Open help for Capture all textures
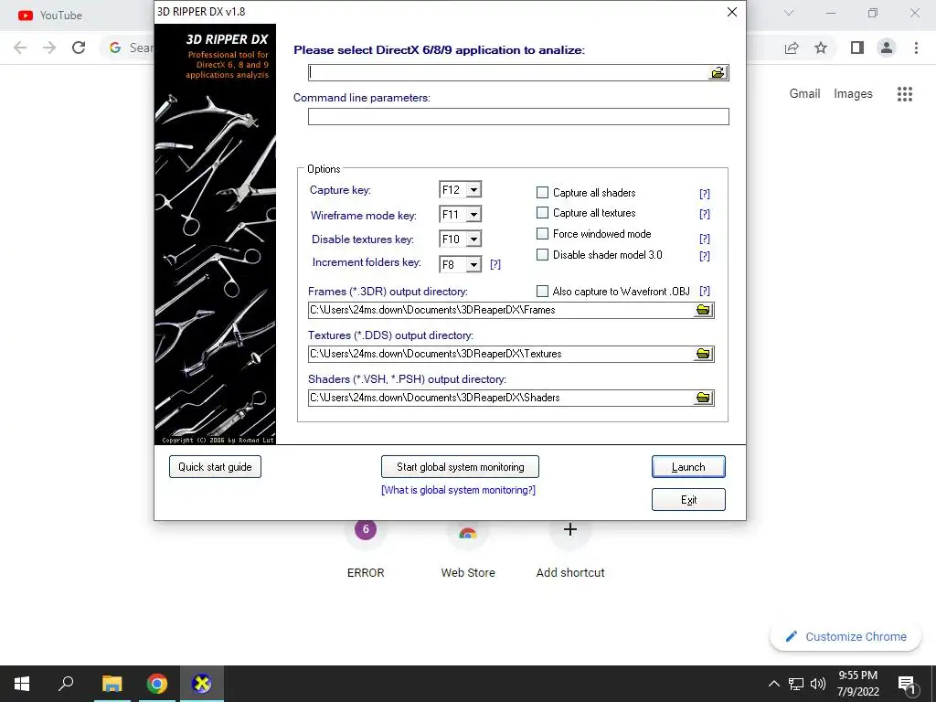 coord(705,214)
